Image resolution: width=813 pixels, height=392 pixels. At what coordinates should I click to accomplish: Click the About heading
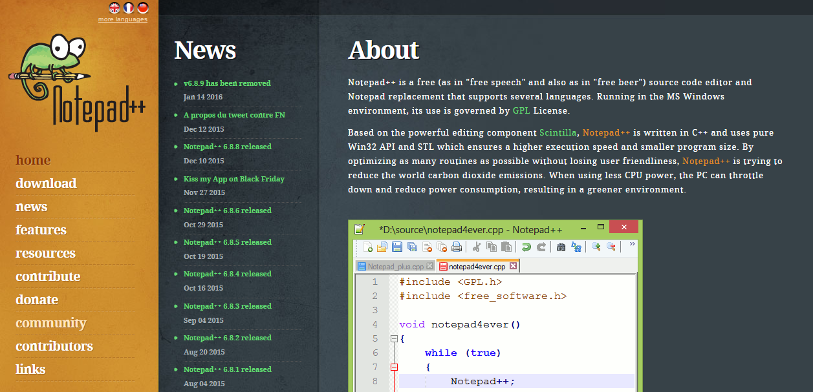point(384,50)
